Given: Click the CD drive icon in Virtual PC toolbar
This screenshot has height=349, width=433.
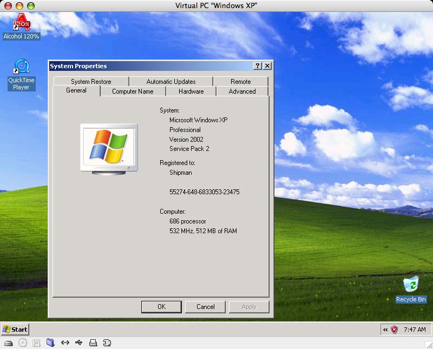Looking at the screenshot, I should click(23, 343).
